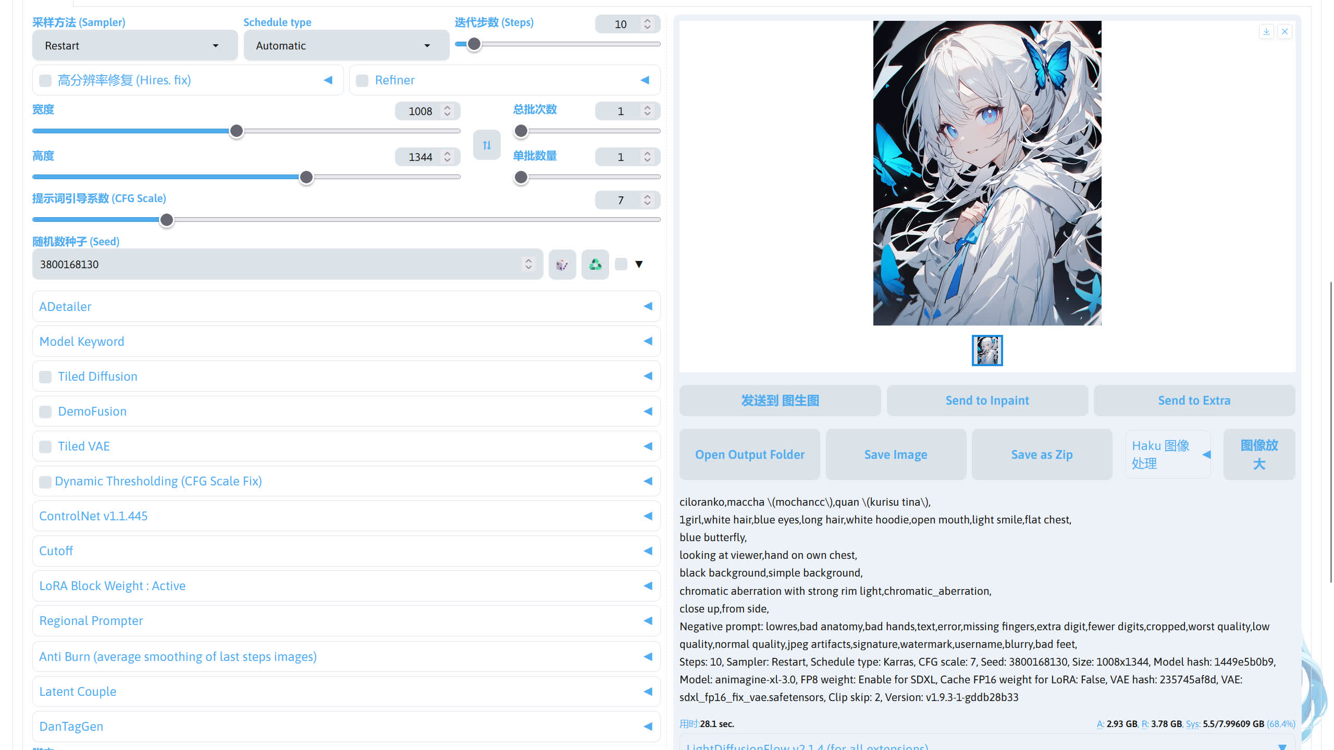Increment the Steps value stepper arrows
Image resolution: width=1334 pixels, height=750 pixels.
(647, 21)
